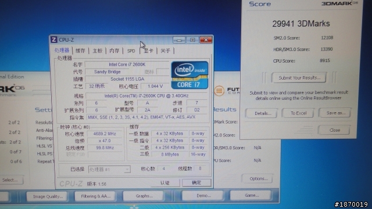Open the 显卡 tab in CPU-Z
Viewport: 372px width, 209px height.
pyautogui.click(x=149, y=51)
